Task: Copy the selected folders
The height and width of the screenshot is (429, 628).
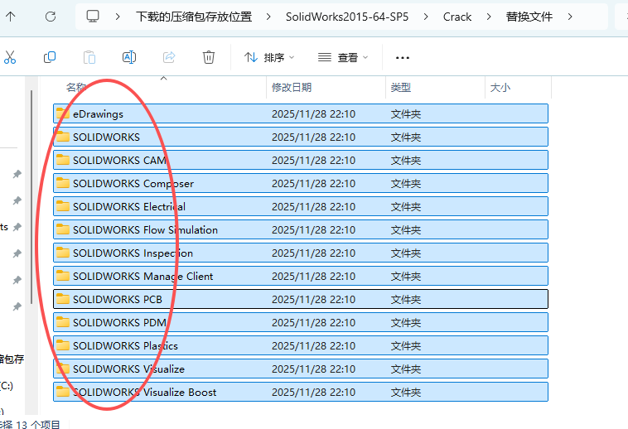Action: click(x=50, y=57)
